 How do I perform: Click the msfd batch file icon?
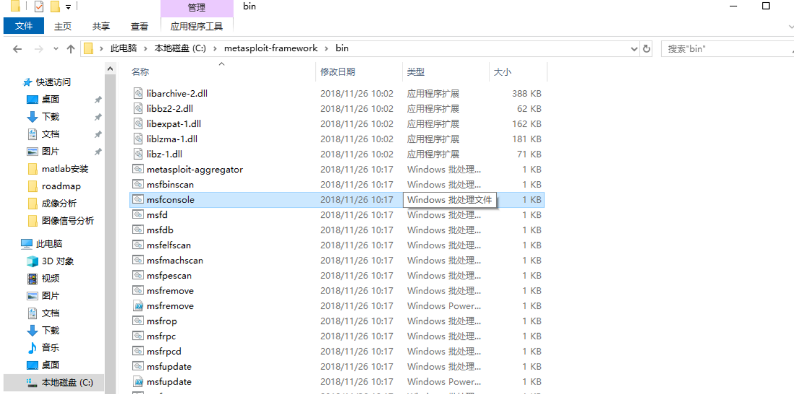(138, 214)
